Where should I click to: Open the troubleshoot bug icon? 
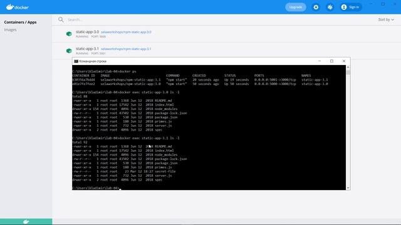[330, 7]
